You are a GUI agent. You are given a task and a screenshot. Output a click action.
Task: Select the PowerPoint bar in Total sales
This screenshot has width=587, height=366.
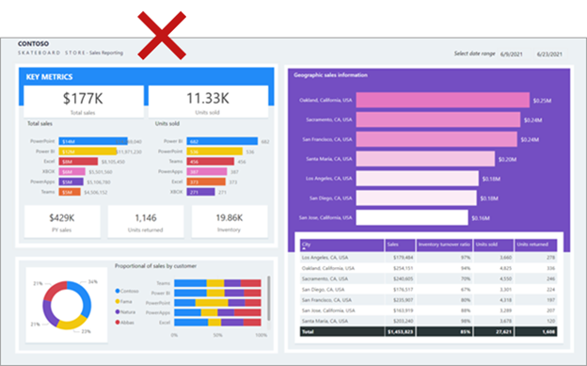(x=93, y=141)
